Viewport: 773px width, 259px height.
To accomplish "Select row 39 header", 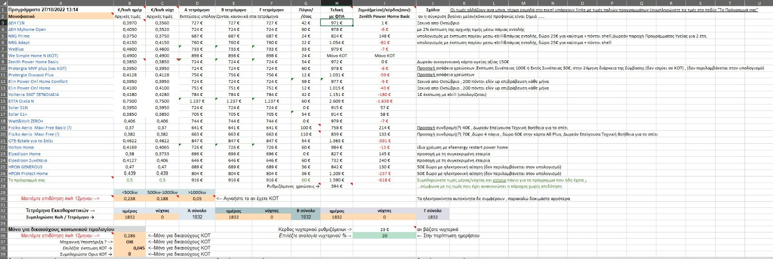I will pyautogui.click(x=3, y=254).
